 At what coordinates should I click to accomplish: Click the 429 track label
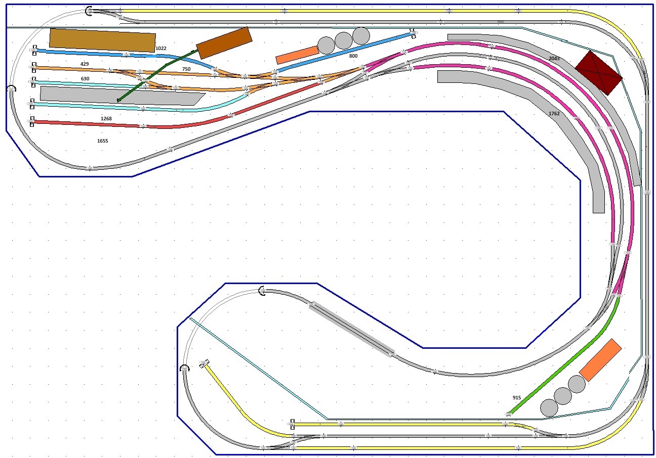coord(85,64)
